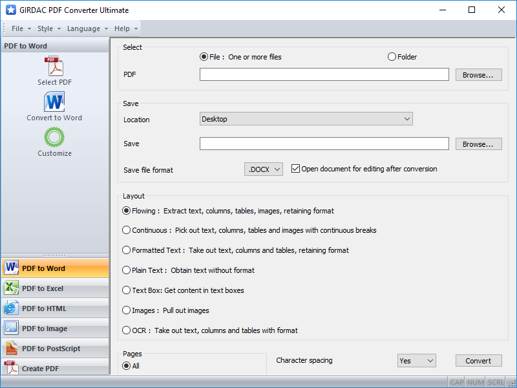Click into the PDF path input field

[324, 74]
